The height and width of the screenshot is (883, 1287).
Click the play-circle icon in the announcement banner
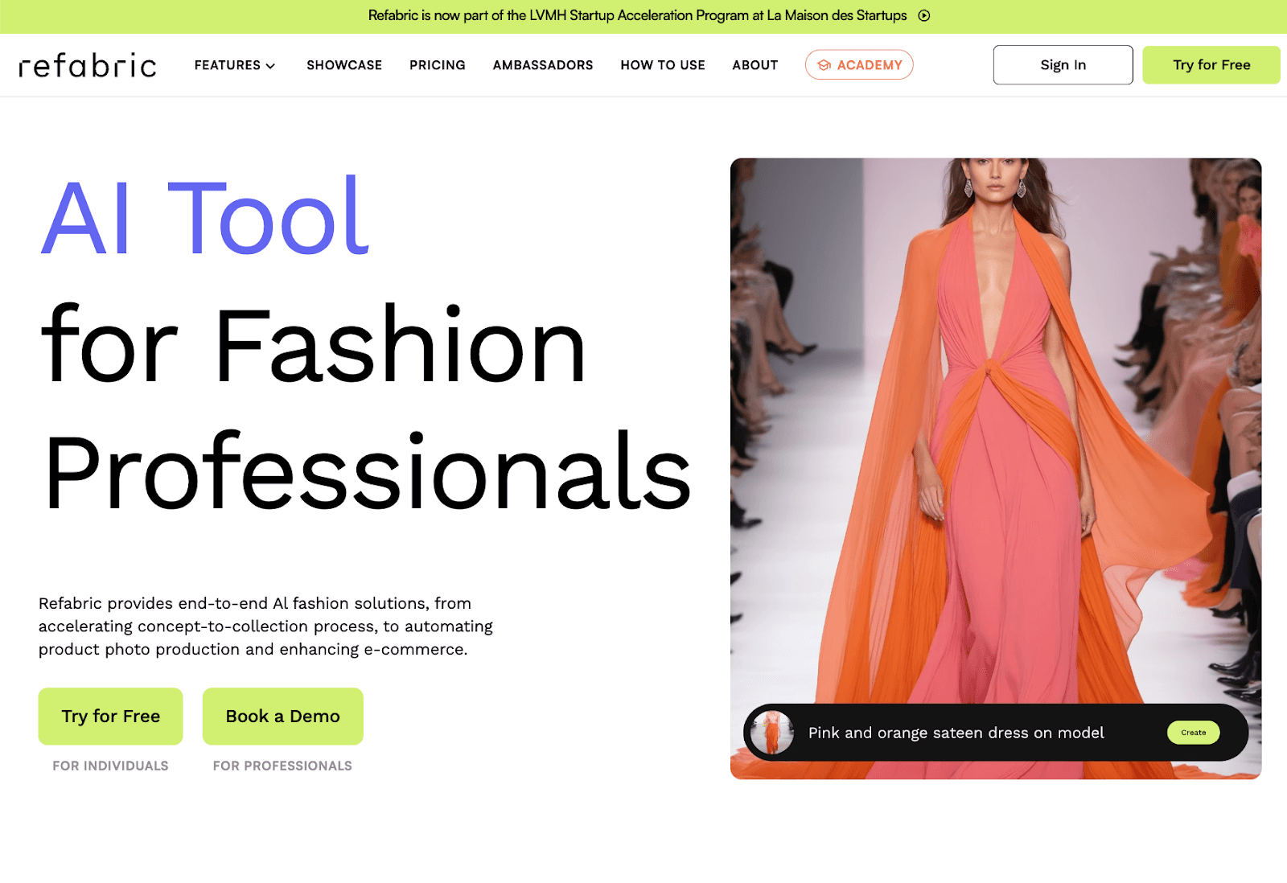[924, 15]
